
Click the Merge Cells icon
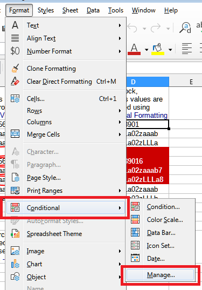tap(15, 134)
